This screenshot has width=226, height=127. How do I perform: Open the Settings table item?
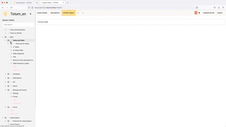(16, 93)
